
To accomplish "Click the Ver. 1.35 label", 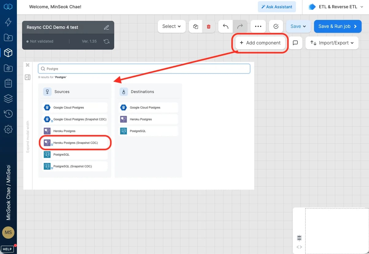I will [x=89, y=41].
